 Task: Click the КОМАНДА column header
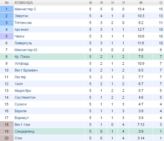pos(24,3)
